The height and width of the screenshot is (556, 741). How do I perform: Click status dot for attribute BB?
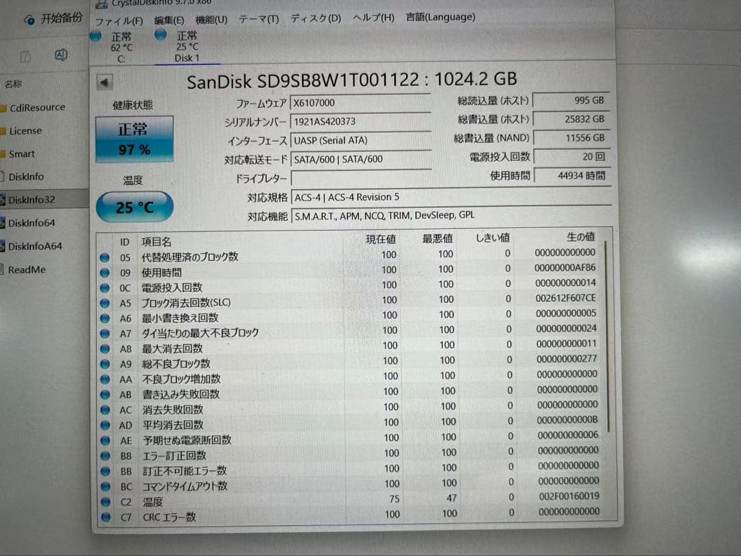[x=106, y=472]
